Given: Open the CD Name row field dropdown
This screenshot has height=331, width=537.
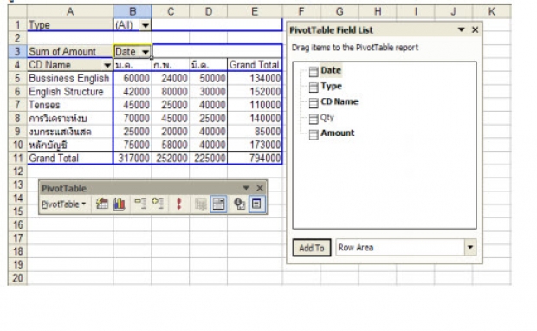Looking at the screenshot, I should tap(107, 65).
